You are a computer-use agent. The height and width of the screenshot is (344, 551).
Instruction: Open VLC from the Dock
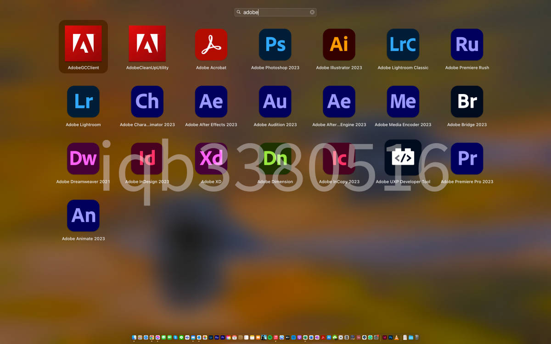pyautogui.click(x=396, y=338)
